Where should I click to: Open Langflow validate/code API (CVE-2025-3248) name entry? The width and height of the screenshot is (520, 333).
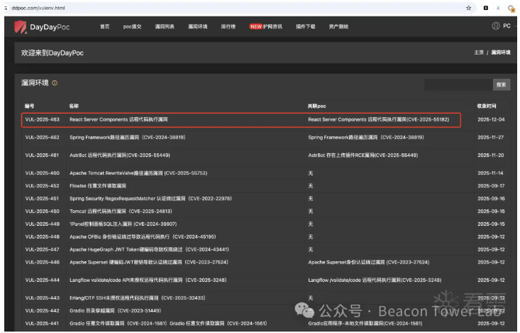148,280
